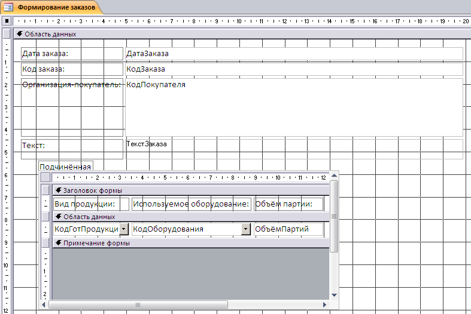Select the 'КодПокупателя' list box

tap(294, 107)
